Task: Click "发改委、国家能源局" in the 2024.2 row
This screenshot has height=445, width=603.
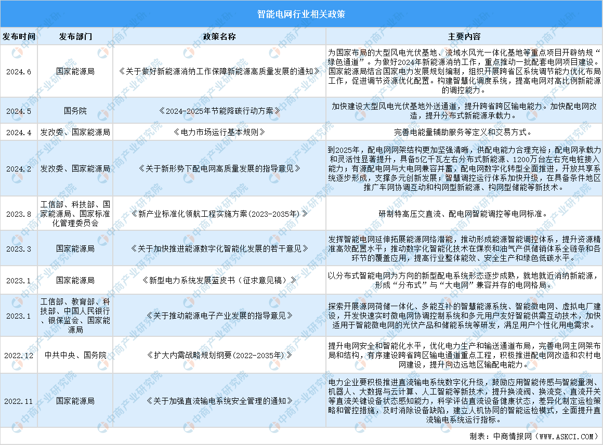Action: click(x=75, y=169)
